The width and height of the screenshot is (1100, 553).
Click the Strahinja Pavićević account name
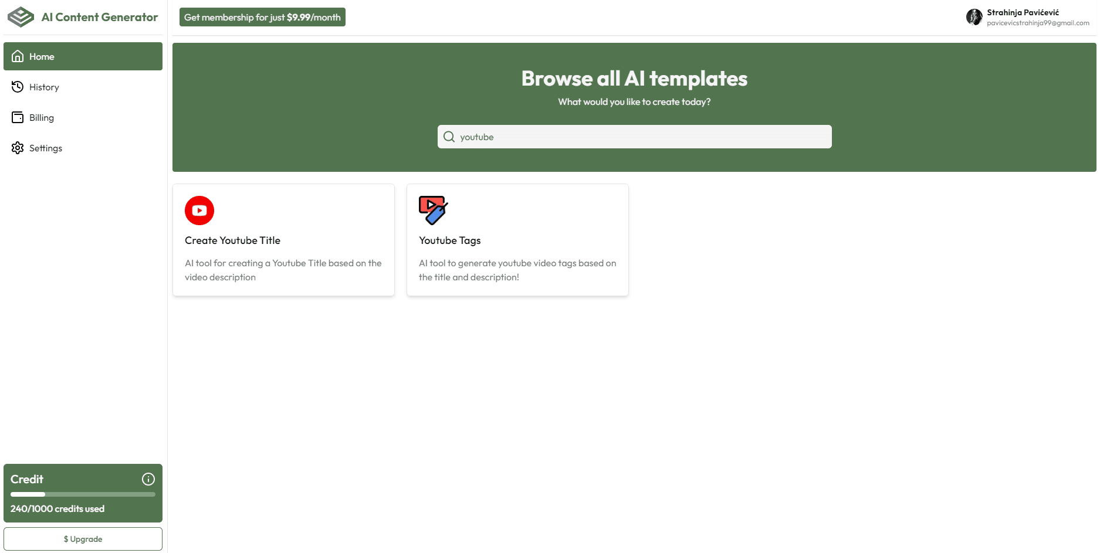pyautogui.click(x=1023, y=12)
